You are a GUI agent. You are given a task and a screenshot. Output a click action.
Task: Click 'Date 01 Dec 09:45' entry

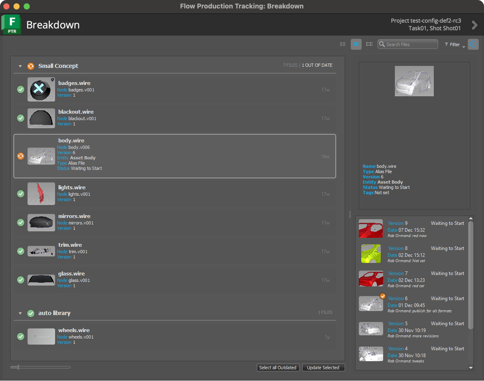406,305
